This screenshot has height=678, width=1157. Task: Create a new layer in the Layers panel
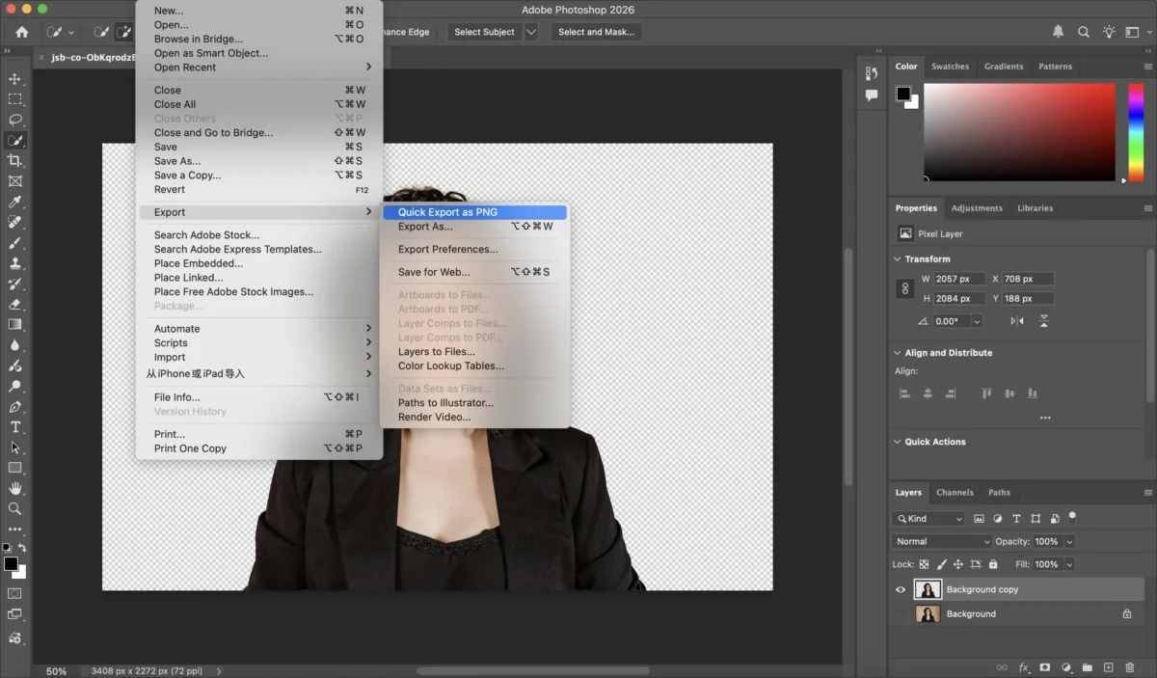click(x=1107, y=667)
